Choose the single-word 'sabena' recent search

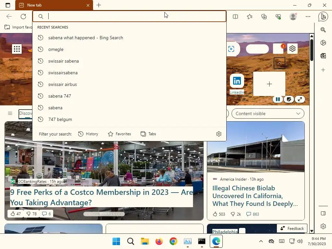point(129,108)
